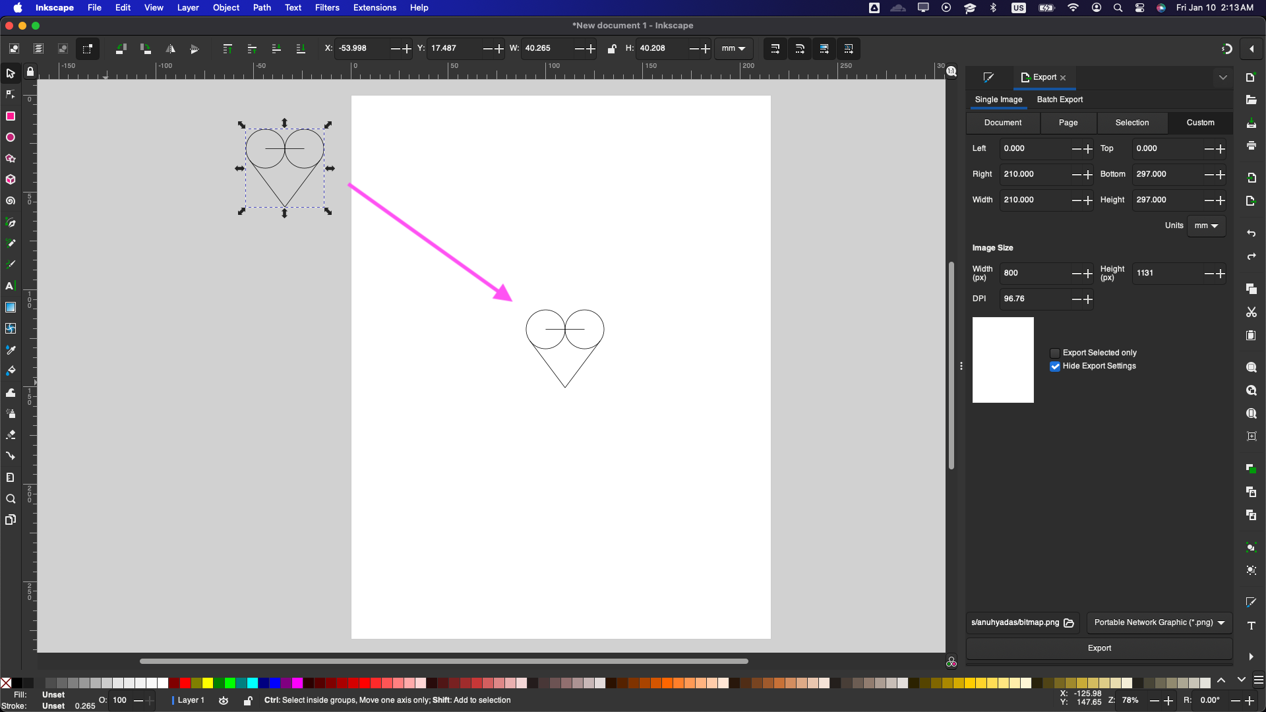Toggle scale rounded corners option
Image resolution: width=1266 pixels, height=712 pixels.
(x=800, y=49)
